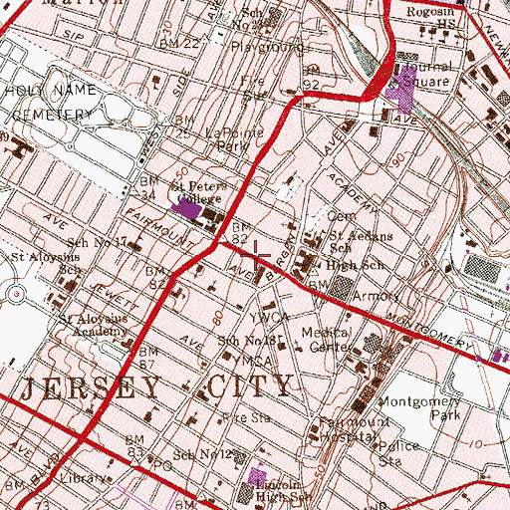Click the 'BM 22' benchmark label
Screen dimensions: 510x510
(x=179, y=43)
